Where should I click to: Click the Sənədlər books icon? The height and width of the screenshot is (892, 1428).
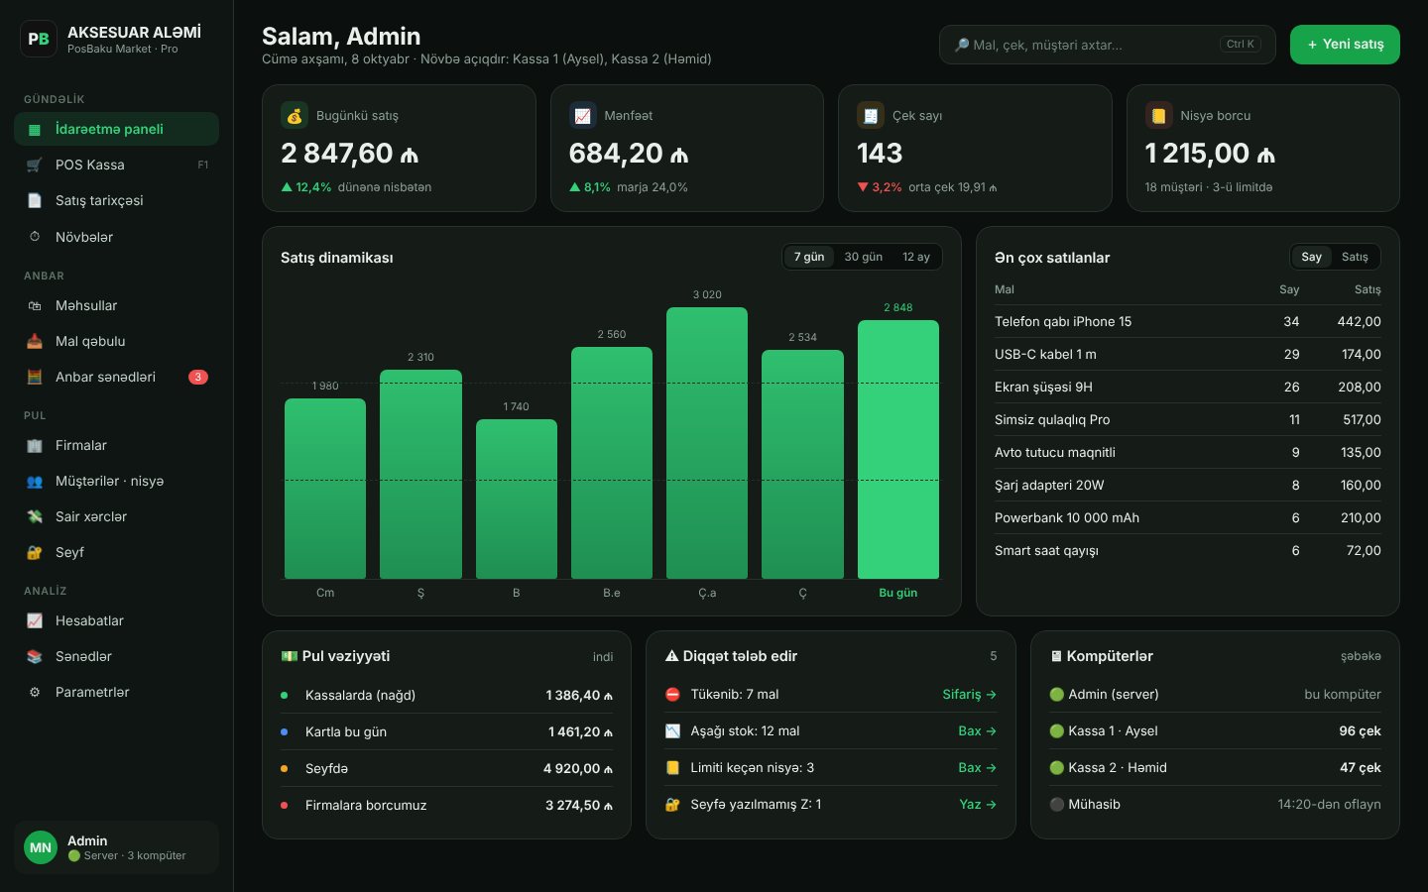(35, 656)
